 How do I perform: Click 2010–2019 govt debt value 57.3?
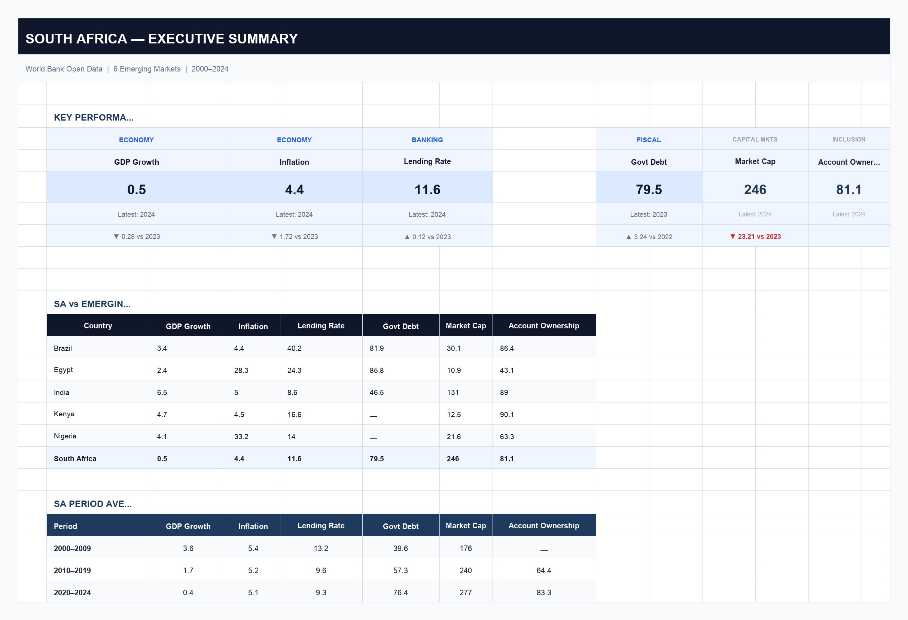tap(400, 570)
